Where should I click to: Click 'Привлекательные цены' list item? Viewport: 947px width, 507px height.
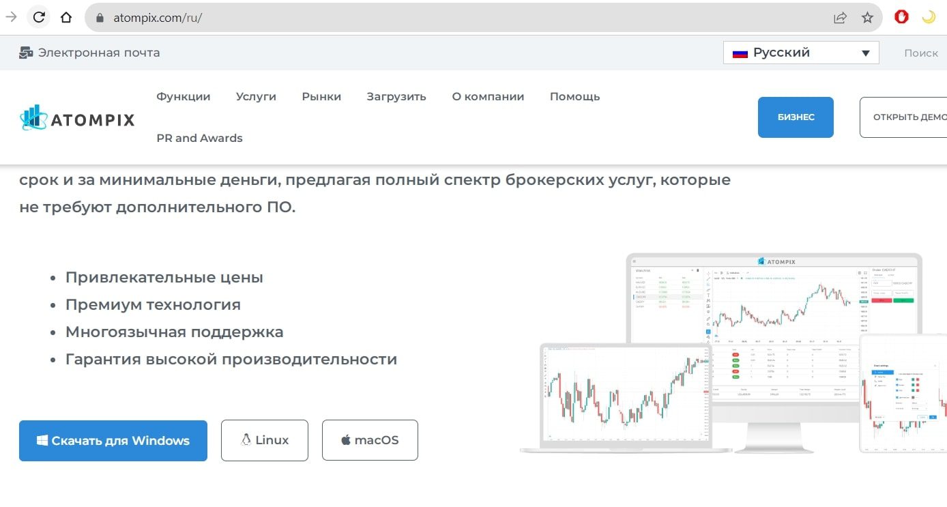[164, 278]
